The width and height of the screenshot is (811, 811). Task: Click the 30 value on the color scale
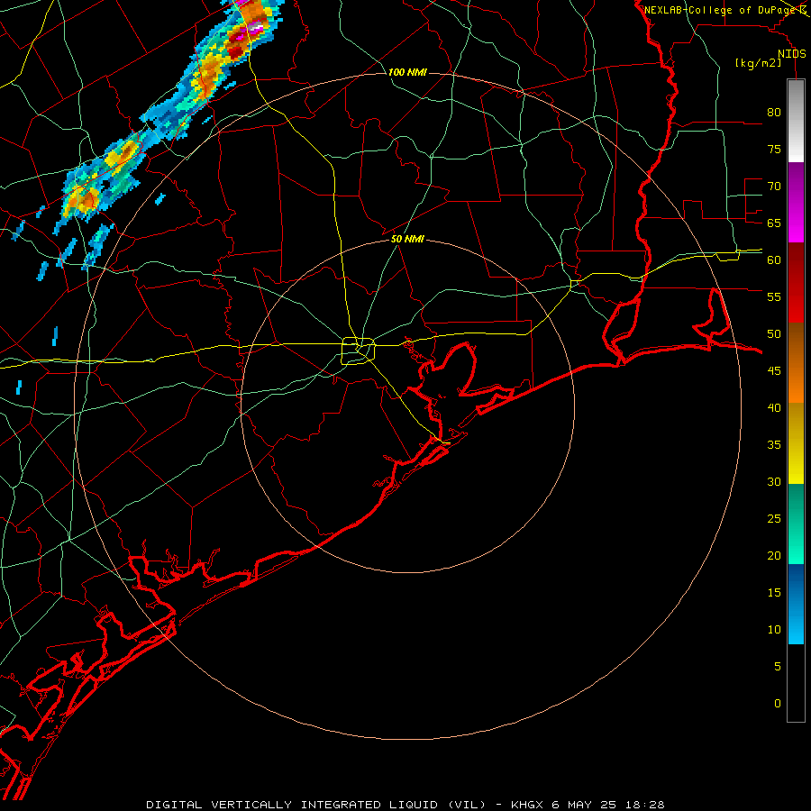[774, 481]
